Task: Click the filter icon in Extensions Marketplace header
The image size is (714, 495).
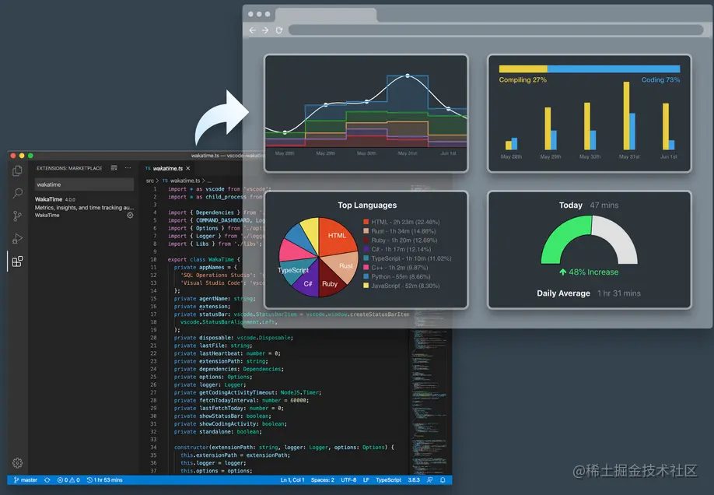Action: click(114, 168)
